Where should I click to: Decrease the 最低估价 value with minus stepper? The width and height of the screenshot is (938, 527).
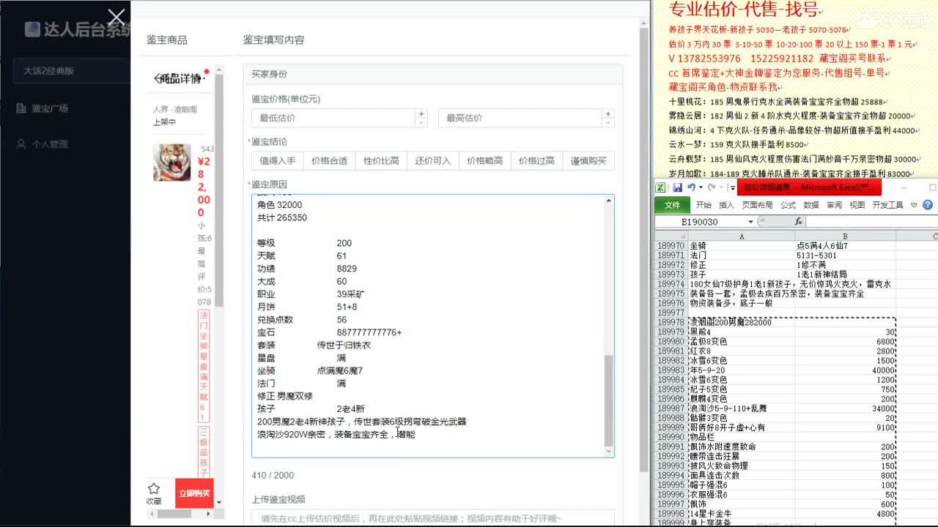coord(421,122)
